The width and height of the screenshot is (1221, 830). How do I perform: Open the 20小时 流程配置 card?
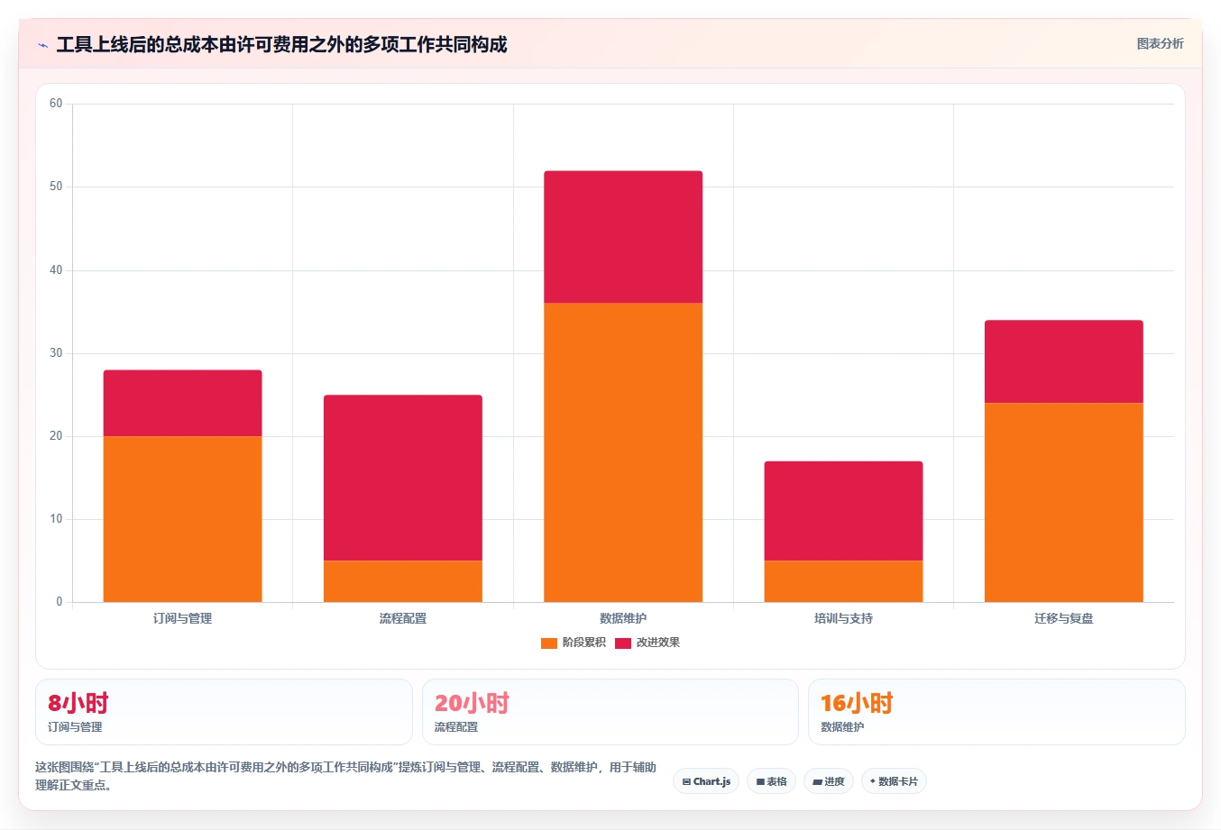pos(610,712)
